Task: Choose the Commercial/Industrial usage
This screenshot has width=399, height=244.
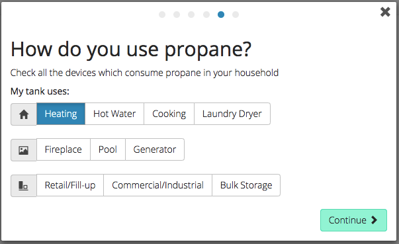Action: coord(157,185)
